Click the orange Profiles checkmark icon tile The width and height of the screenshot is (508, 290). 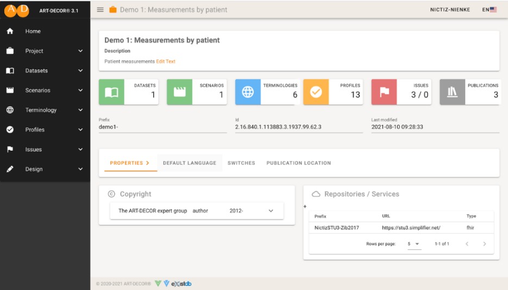point(316,92)
